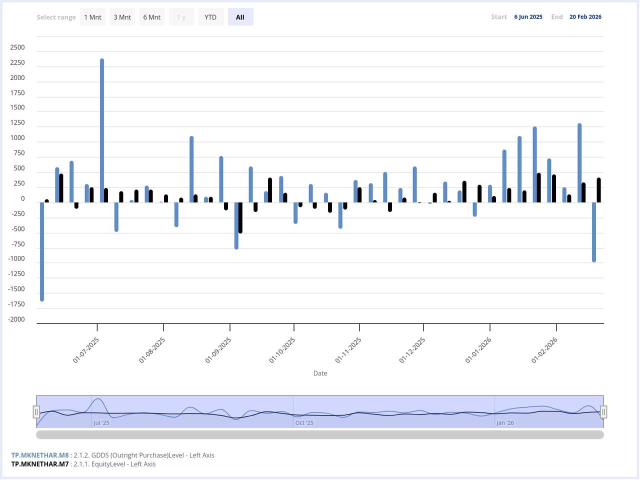
Task: Toggle the TP.MKNETHAR.M8 series in the legend
Action: point(39,455)
